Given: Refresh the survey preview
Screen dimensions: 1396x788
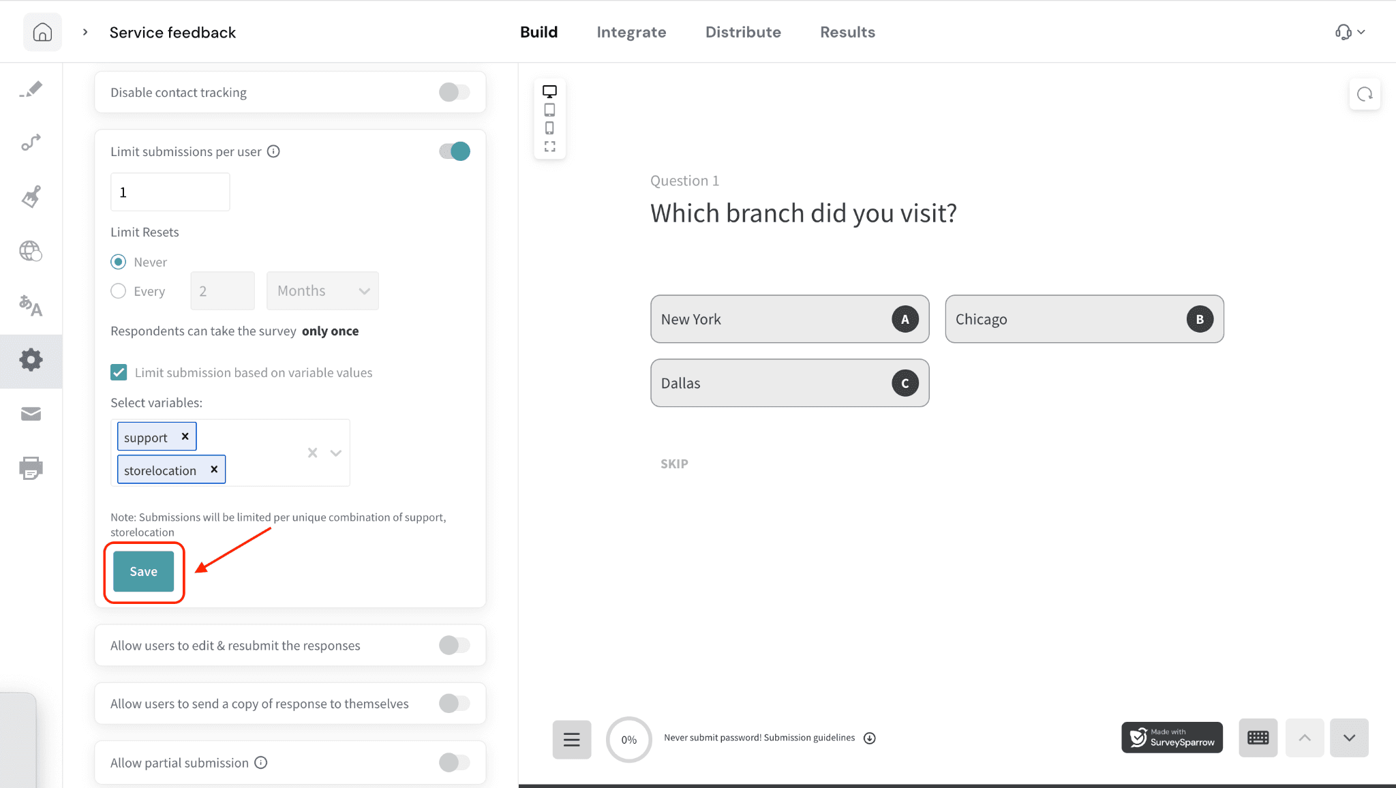Looking at the screenshot, I should tap(1365, 94).
